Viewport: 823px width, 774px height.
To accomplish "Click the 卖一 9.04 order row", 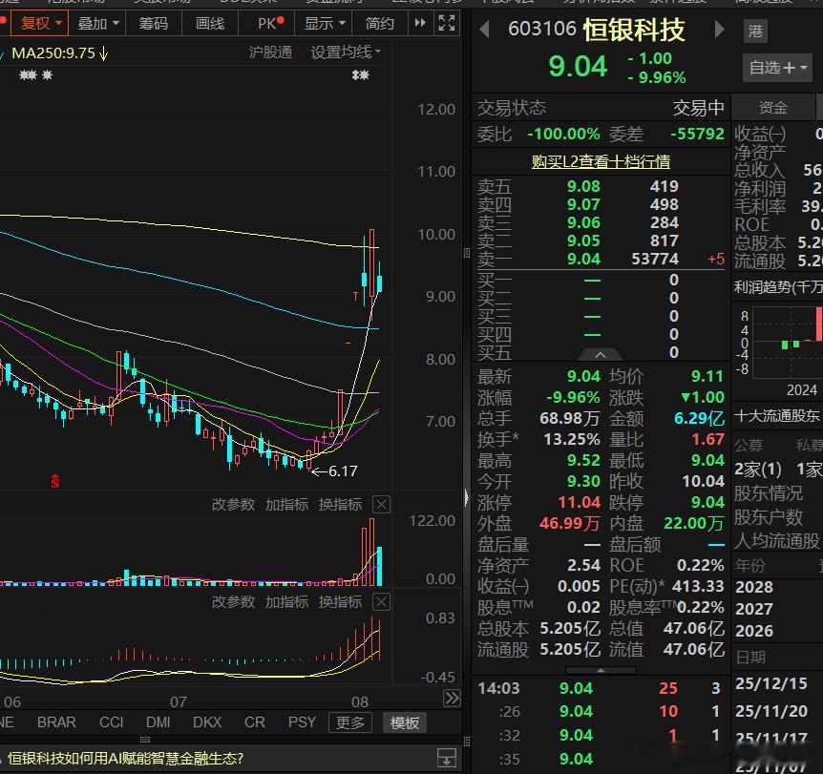I will (601, 259).
